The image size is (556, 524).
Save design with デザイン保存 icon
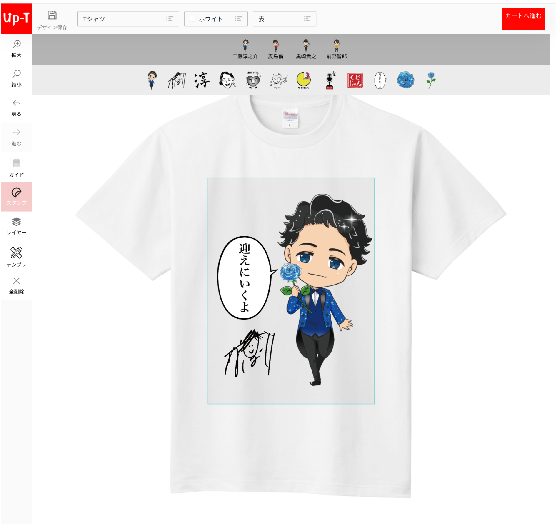point(52,15)
